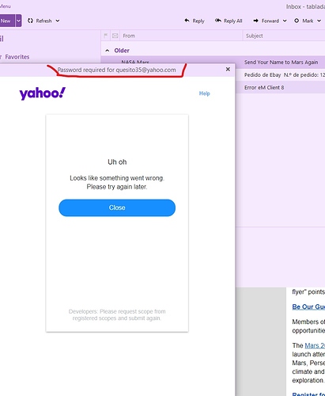The image size is (325, 396).
Task: Close the Yahoo password dialog
Action: (x=228, y=70)
